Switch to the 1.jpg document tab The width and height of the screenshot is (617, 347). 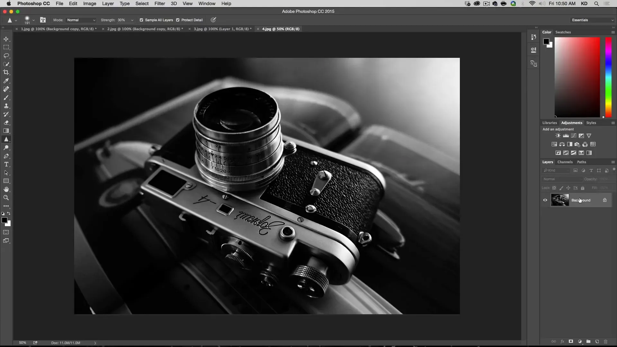tap(59, 29)
